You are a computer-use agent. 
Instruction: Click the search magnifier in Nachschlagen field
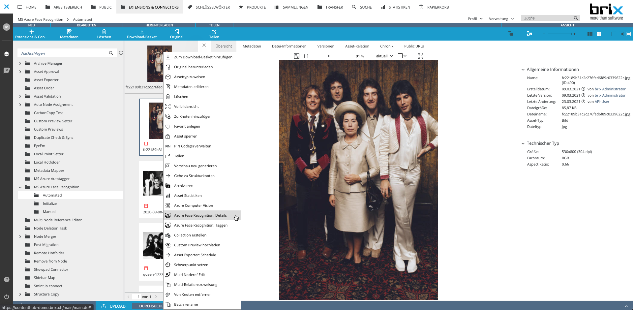(111, 53)
